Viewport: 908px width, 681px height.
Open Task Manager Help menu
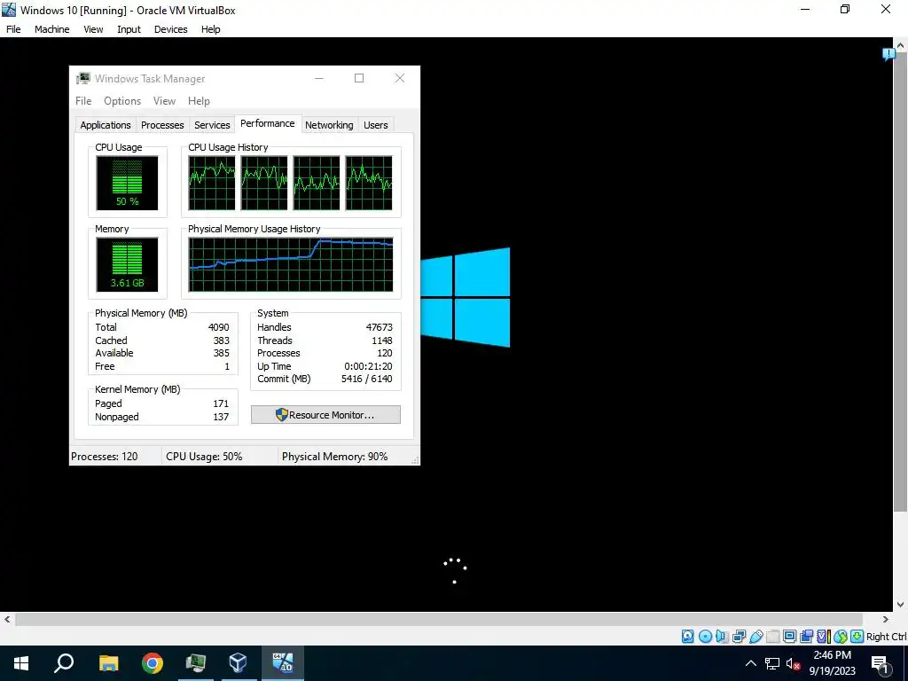(199, 101)
